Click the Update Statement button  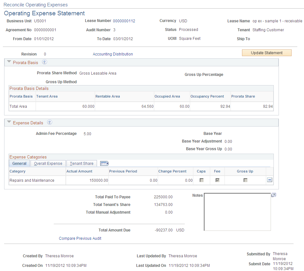pyautogui.click(x=266, y=53)
